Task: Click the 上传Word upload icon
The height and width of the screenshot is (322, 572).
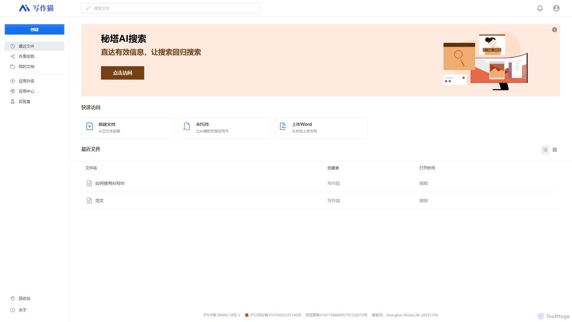Action: click(283, 127)
